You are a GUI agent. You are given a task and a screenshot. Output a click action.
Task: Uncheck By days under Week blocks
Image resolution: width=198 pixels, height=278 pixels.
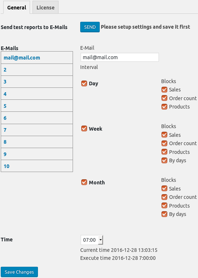(164, 160)
